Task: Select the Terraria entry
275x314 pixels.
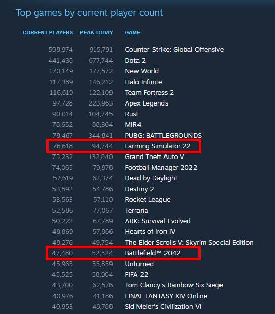Action: tap(136, 211)
